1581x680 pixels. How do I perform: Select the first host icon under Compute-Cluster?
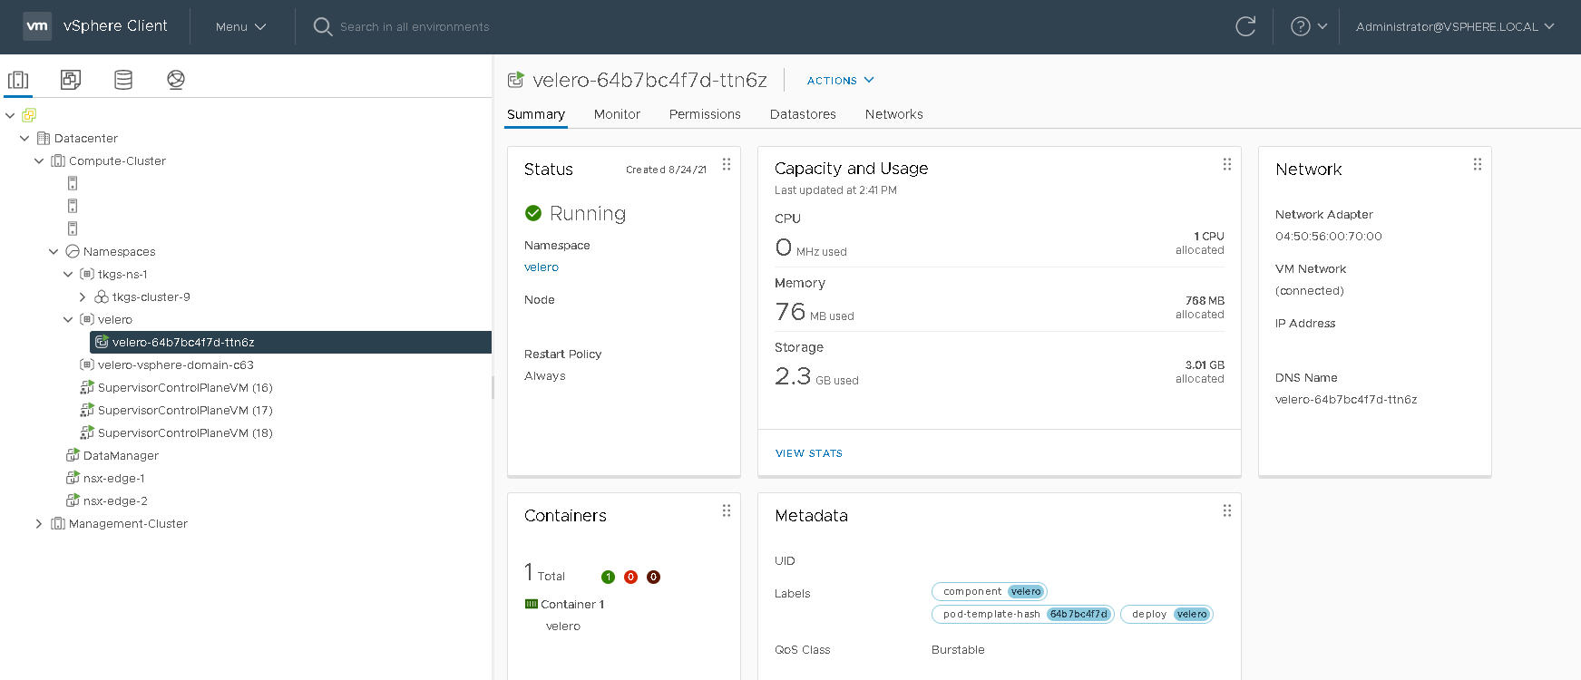[x=73, y=183]
